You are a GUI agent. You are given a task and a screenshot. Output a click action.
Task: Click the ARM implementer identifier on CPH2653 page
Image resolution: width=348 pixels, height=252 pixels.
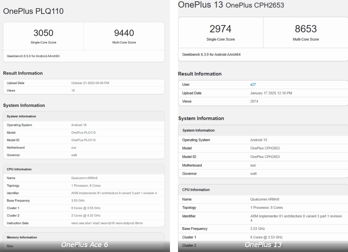296,218
